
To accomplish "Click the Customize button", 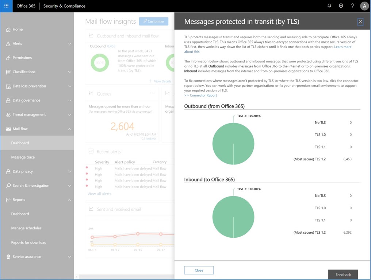I will click(154, 21).
